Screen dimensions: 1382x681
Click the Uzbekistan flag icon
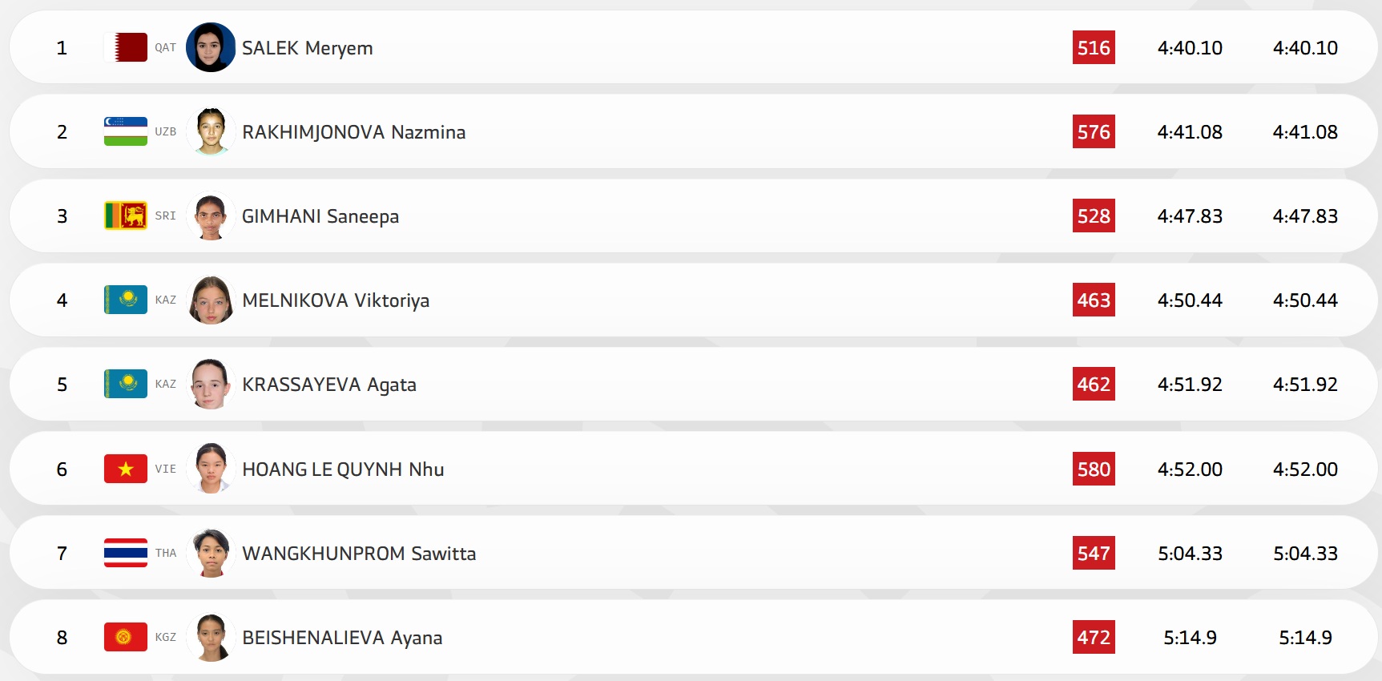126,131
